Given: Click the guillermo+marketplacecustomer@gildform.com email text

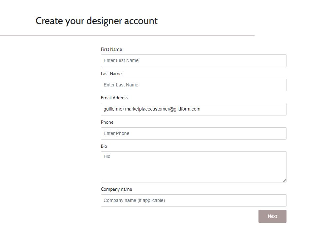Looking at the screenshot, I should coord(152,109).
